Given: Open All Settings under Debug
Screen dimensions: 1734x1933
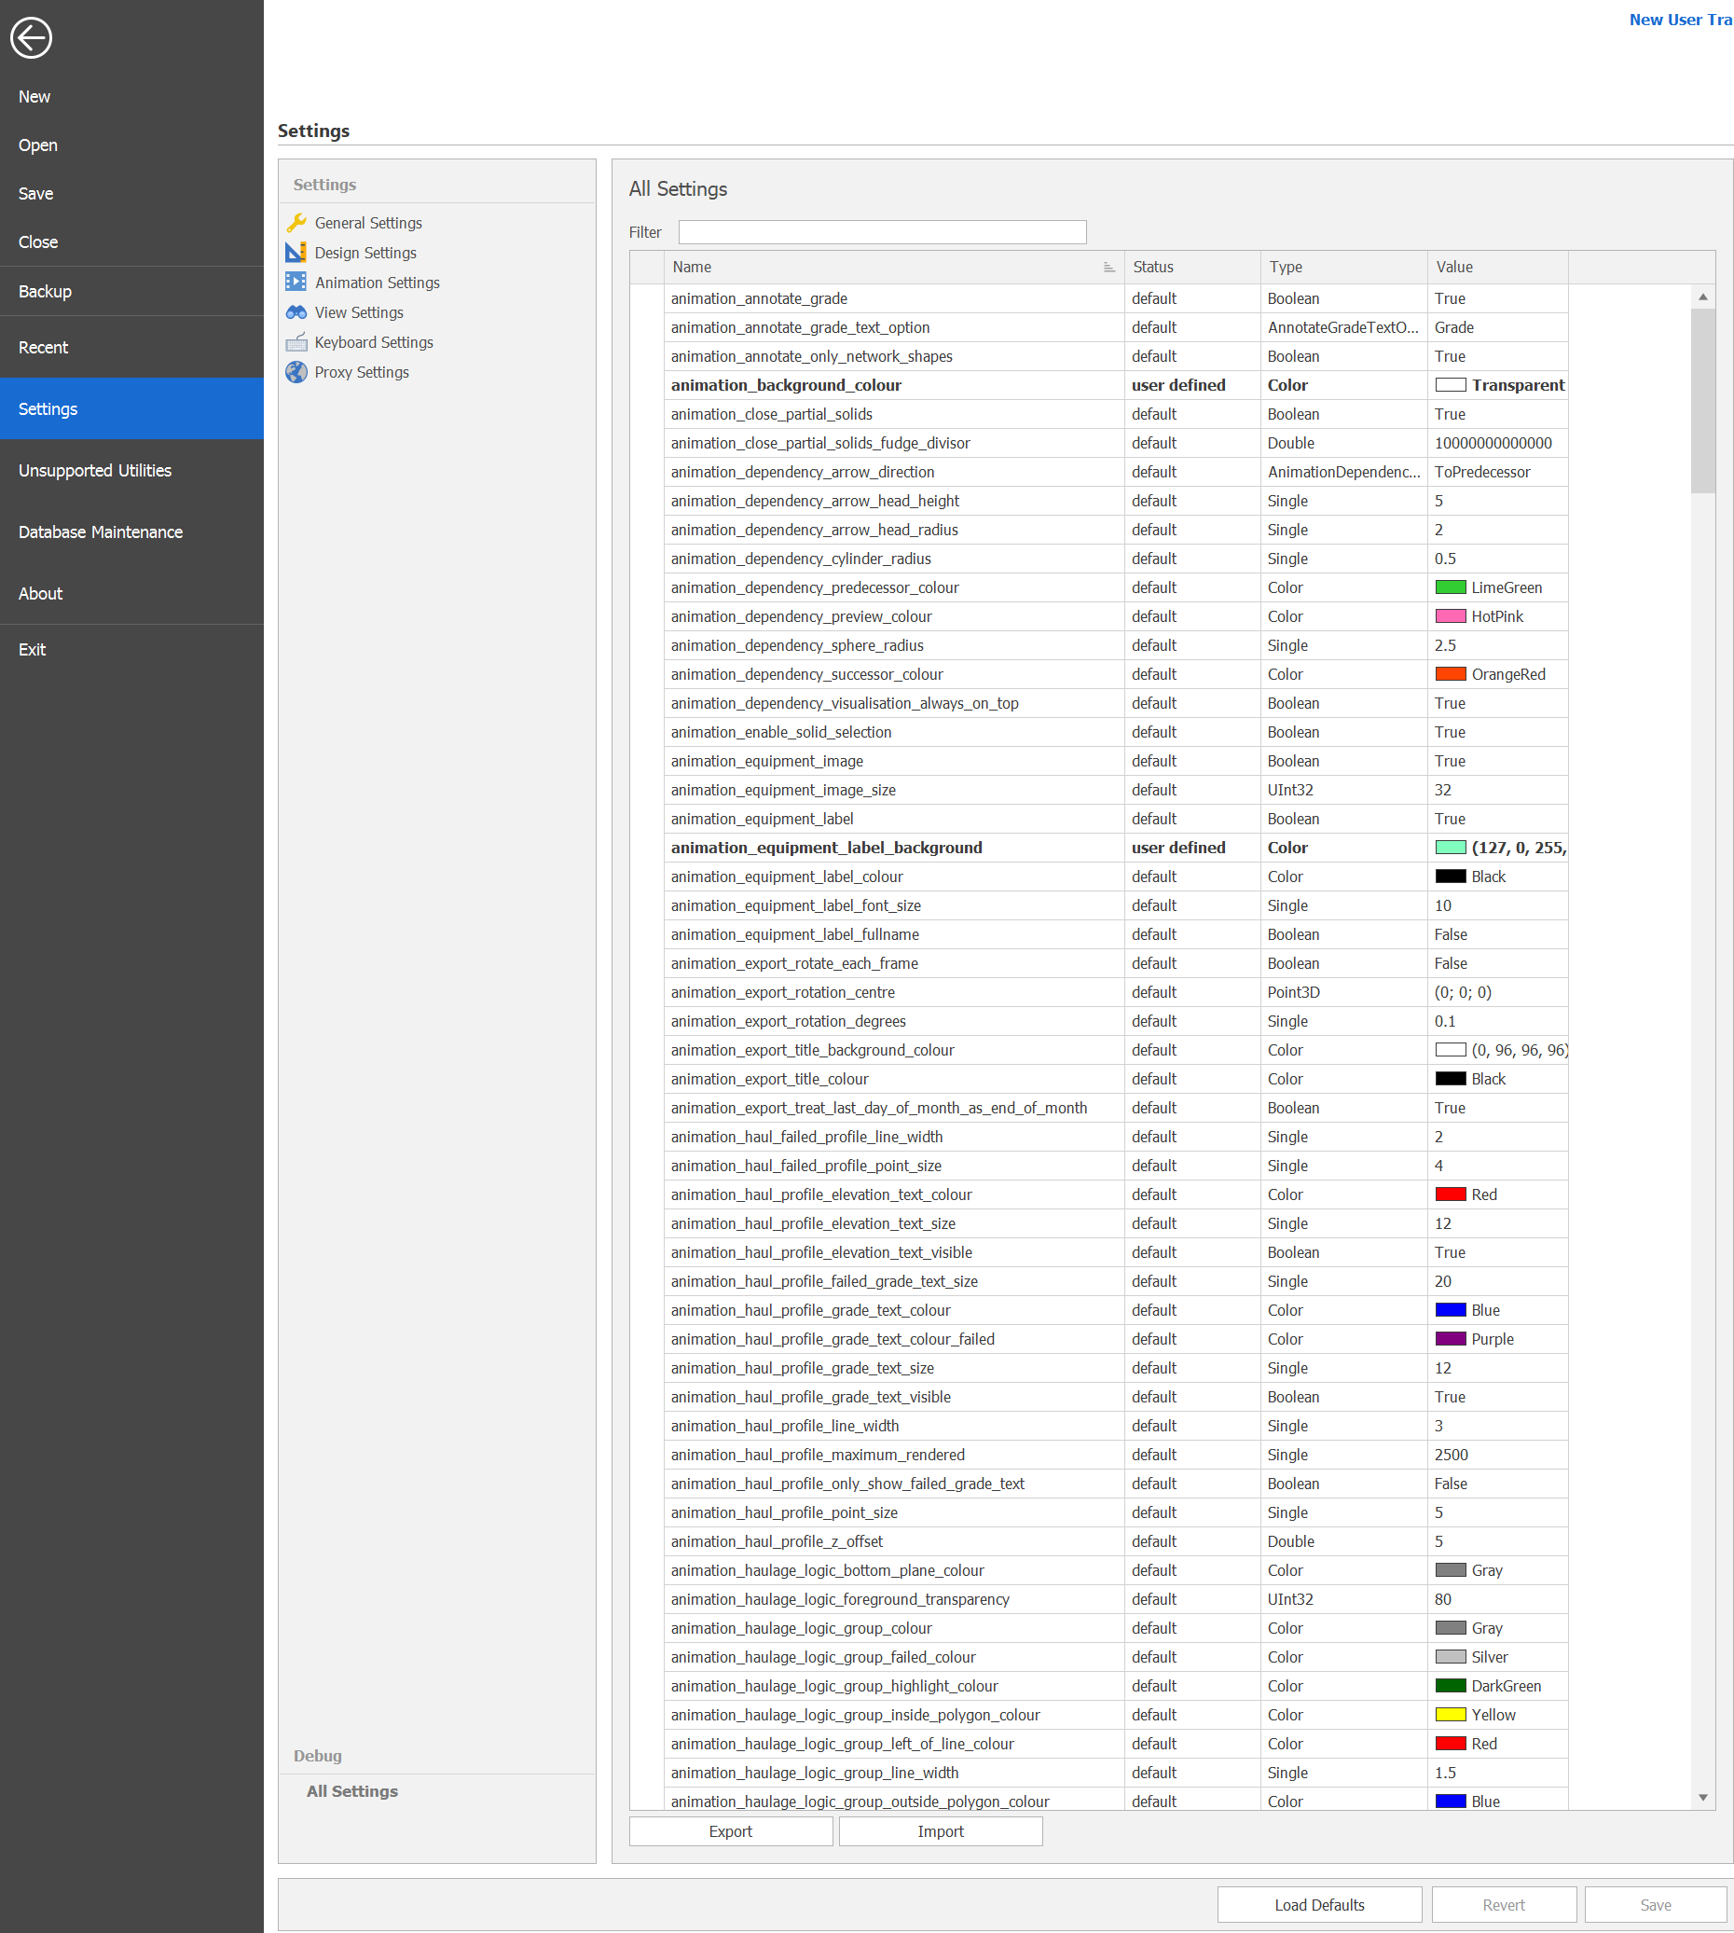Looking at the screenshot, I should [351, 1791].
